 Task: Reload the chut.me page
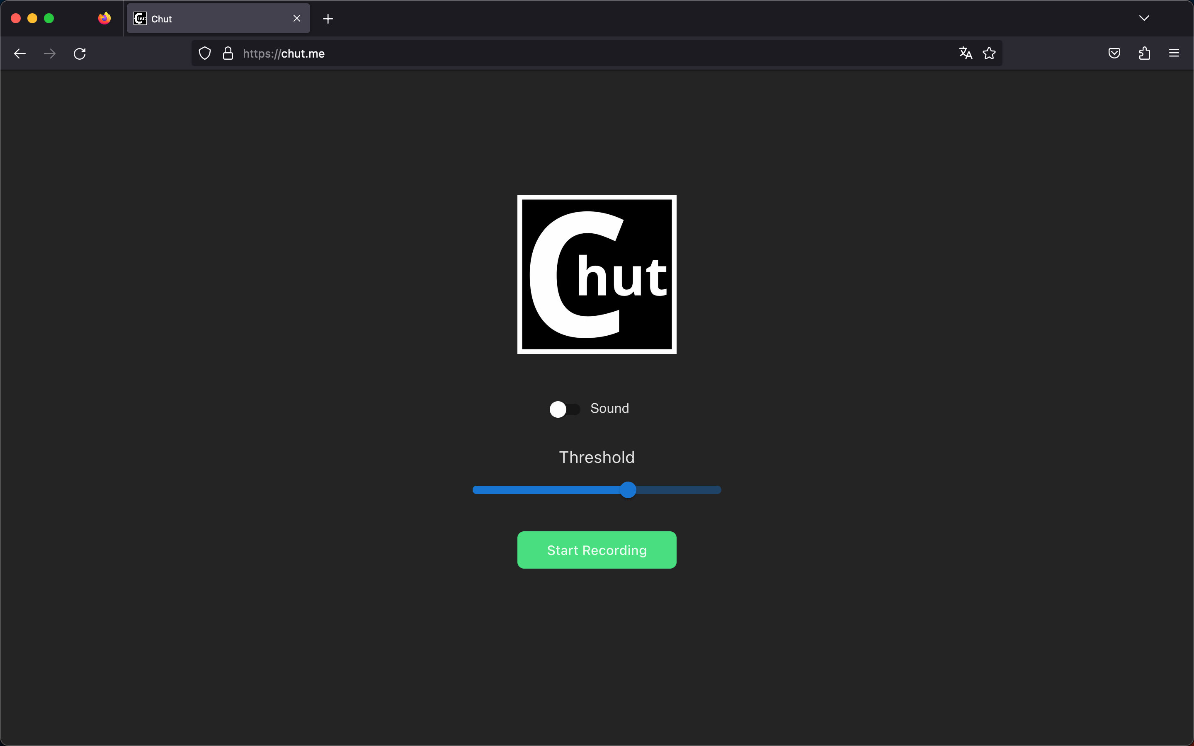[x=80, y=53]
